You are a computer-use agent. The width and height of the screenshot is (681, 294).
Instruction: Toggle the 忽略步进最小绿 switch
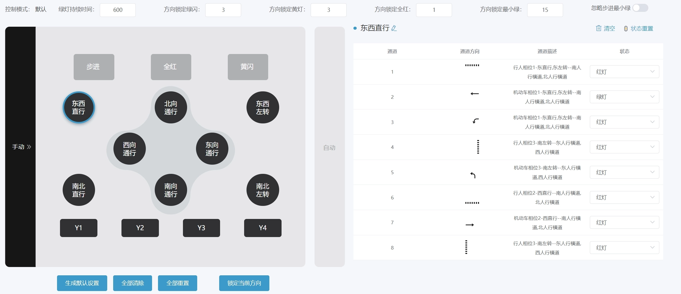640,8
